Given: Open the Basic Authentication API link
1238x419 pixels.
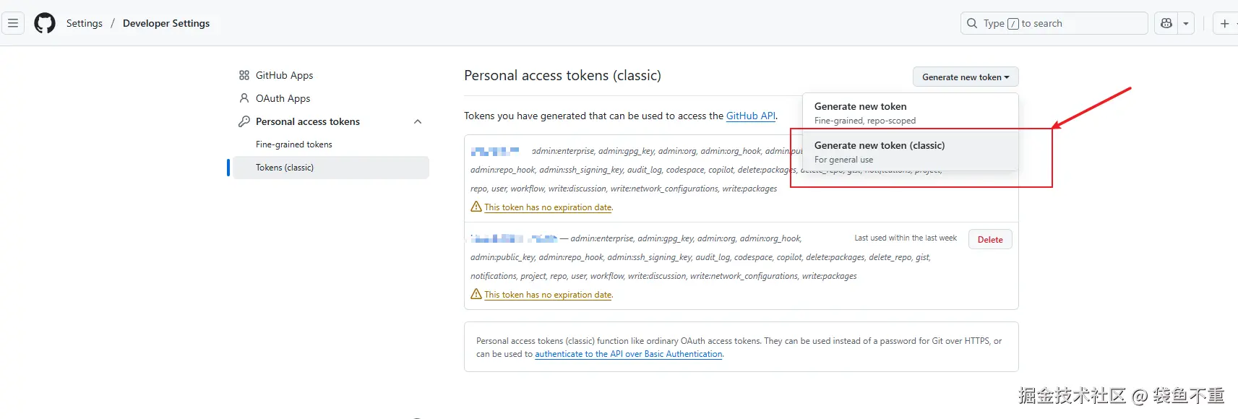Looking at the screenshot, I should tap(628, 354).
